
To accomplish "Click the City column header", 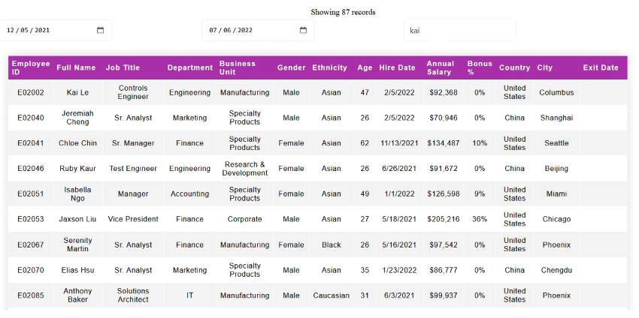I will point(545,67).
